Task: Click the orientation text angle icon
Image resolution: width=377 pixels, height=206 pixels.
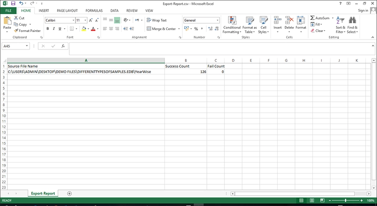Action: click(126, 20)
